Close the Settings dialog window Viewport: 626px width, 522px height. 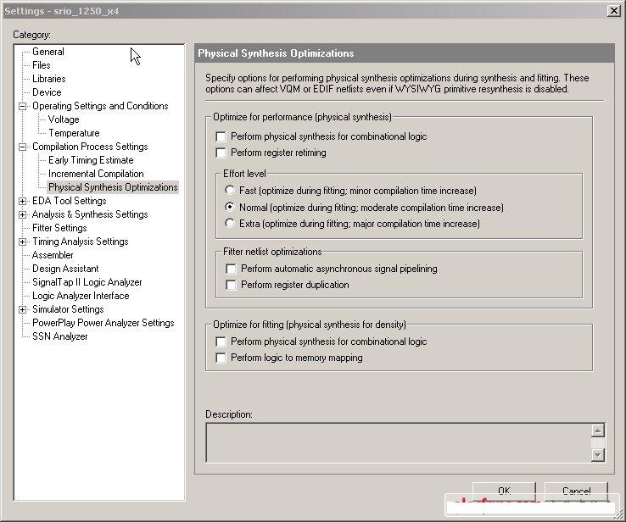coord(613,10)
